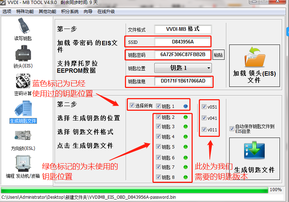Image resolution: width=289 pixels, height=202 pixels.
Task: Click the 支持摩托罗拉 EEPROM数据 text
Action: 78,67
